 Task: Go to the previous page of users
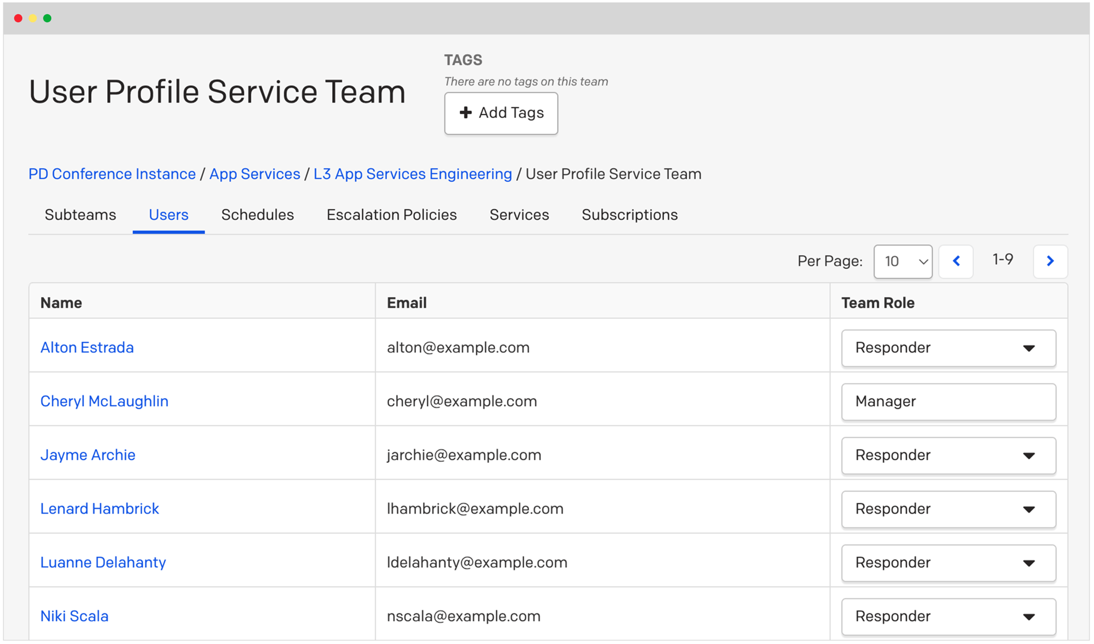956,261
